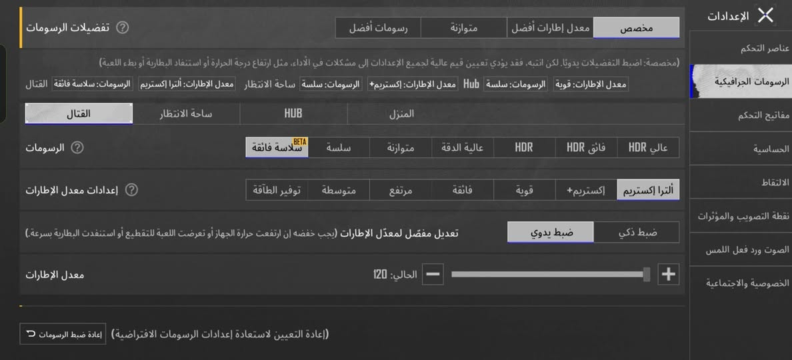Select متوازنة graphics preference preset
Screen dimensions: 792x360
[x=464, y=28]
